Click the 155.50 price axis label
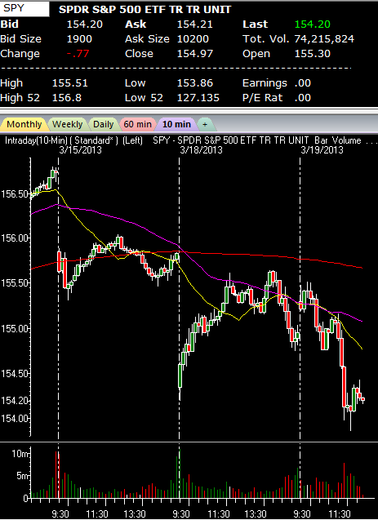This screenshot has height=520, width=378. point(15,283)
